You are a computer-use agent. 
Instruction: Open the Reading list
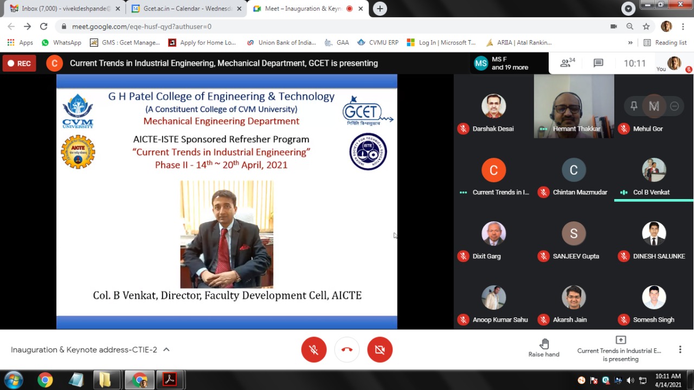tap(664, 42)
